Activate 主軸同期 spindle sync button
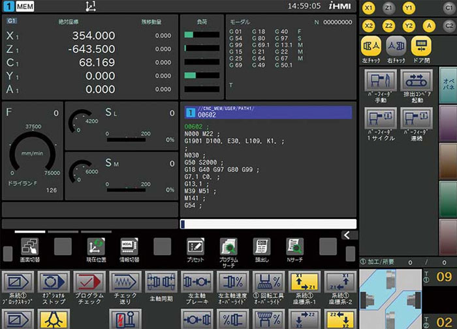Viewport: 457px width, 329px height. pyautogui.click(x=161, y=282)
